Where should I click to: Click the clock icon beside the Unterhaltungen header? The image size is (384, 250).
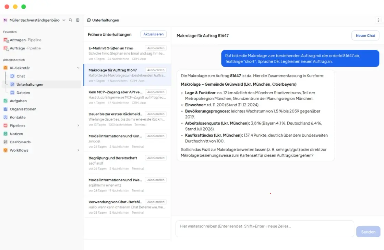pos(89,20)
